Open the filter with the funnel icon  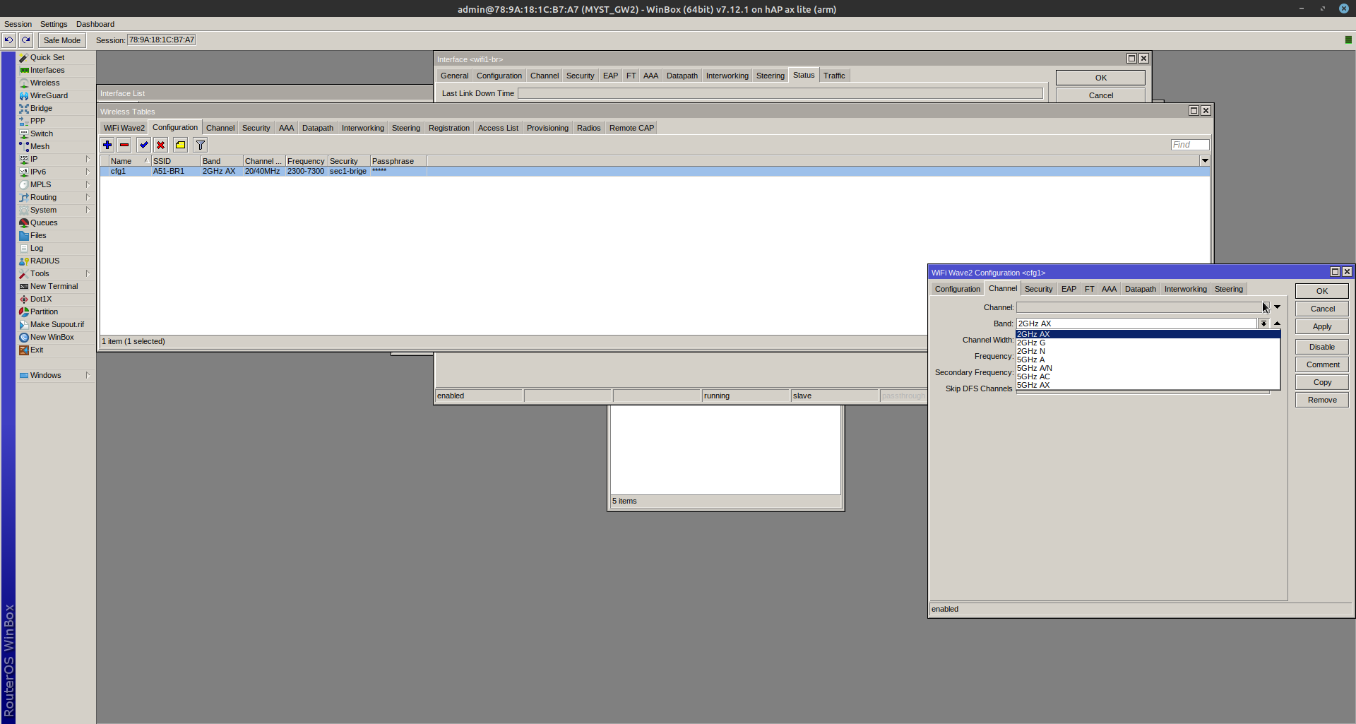(200, 145)
